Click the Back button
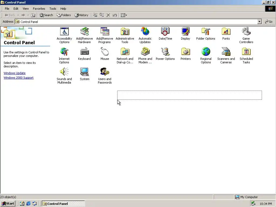 [10, 15]
